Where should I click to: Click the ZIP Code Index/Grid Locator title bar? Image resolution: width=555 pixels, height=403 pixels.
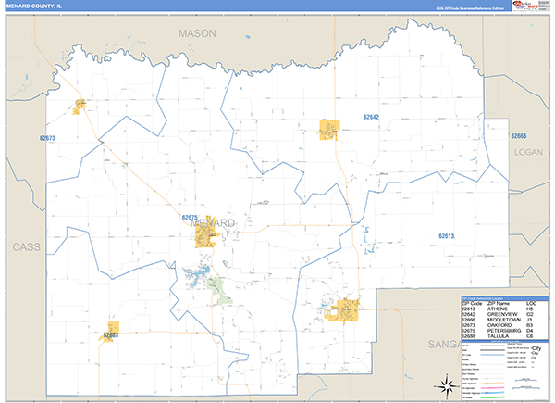click(x=505, y=299)
